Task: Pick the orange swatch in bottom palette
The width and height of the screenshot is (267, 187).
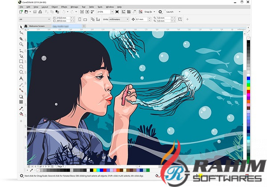Action: [118, 170]
